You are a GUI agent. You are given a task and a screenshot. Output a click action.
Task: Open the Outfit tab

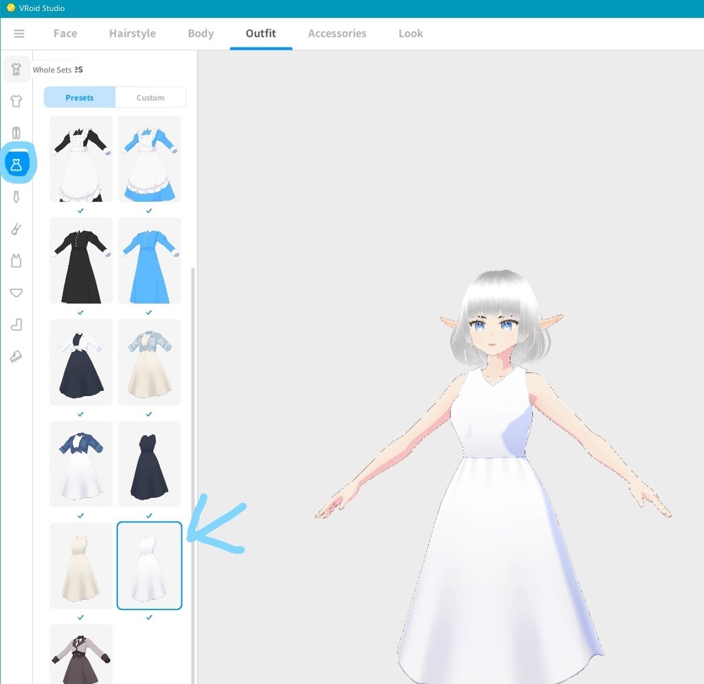coord(261,33)
